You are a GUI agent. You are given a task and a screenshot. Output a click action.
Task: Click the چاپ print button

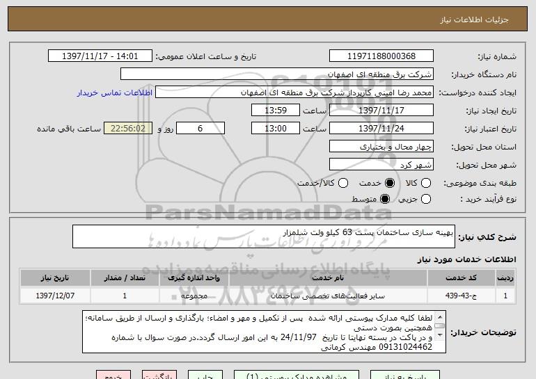click(205, 375)
